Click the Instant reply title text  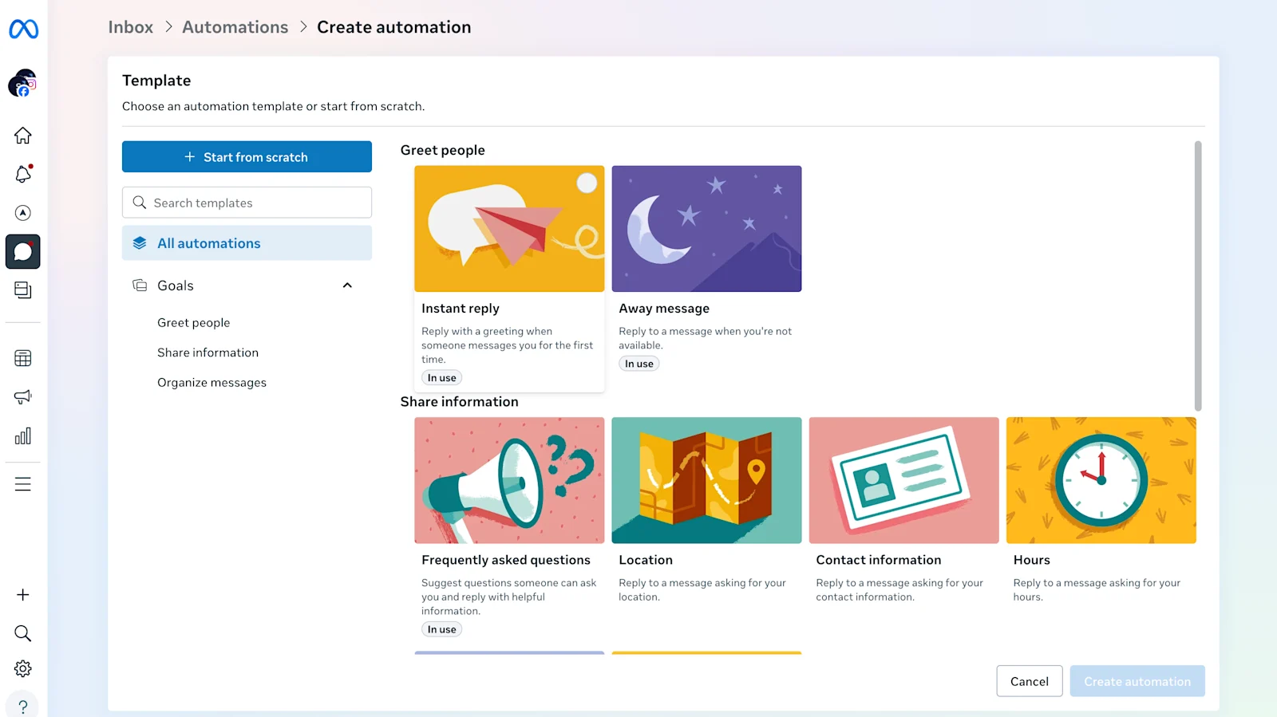[x=461, y=309]
